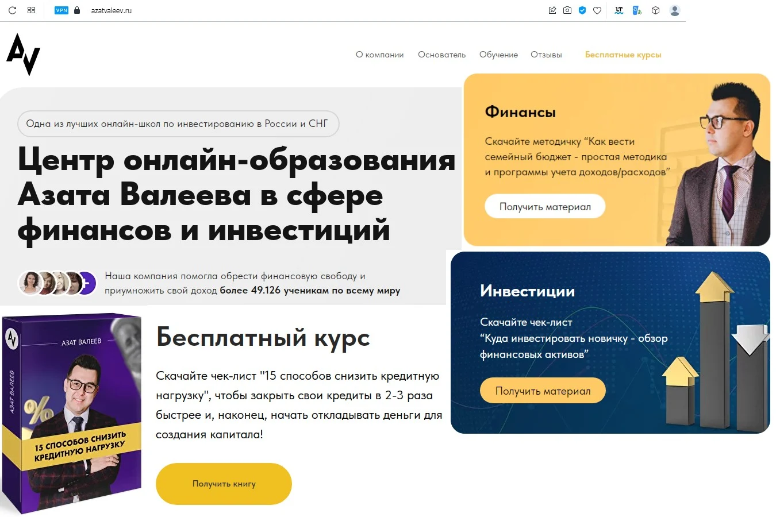Open the extensions cube icon

tap(655, 10)
